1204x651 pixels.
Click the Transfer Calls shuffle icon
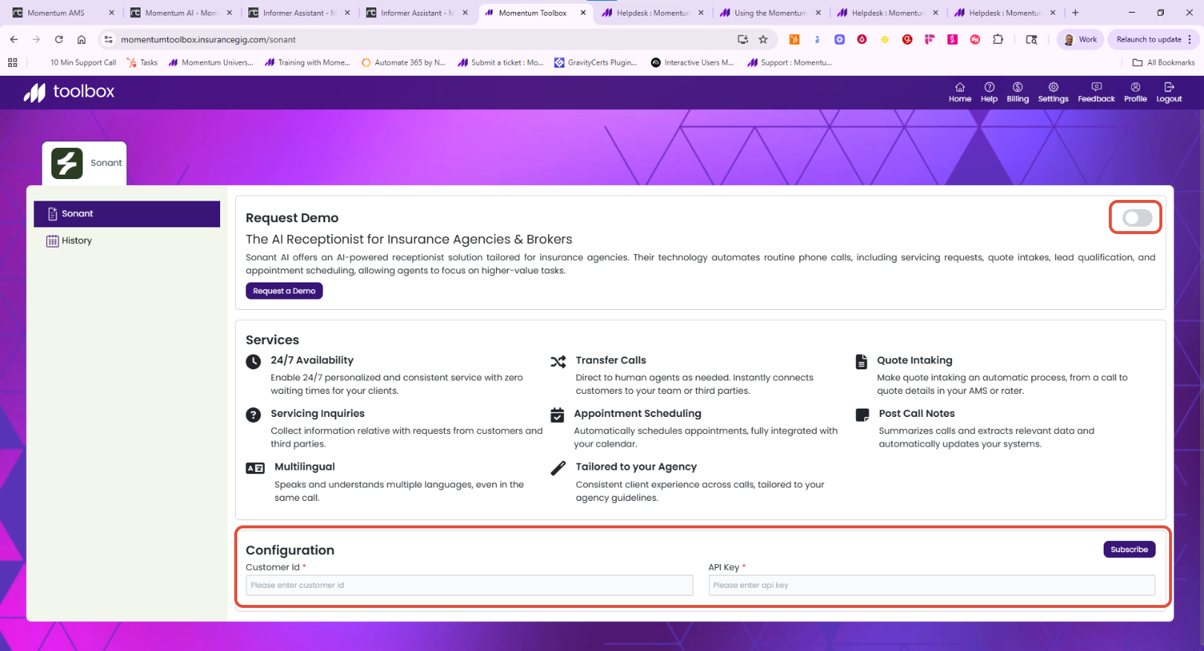tap(558, 362)
